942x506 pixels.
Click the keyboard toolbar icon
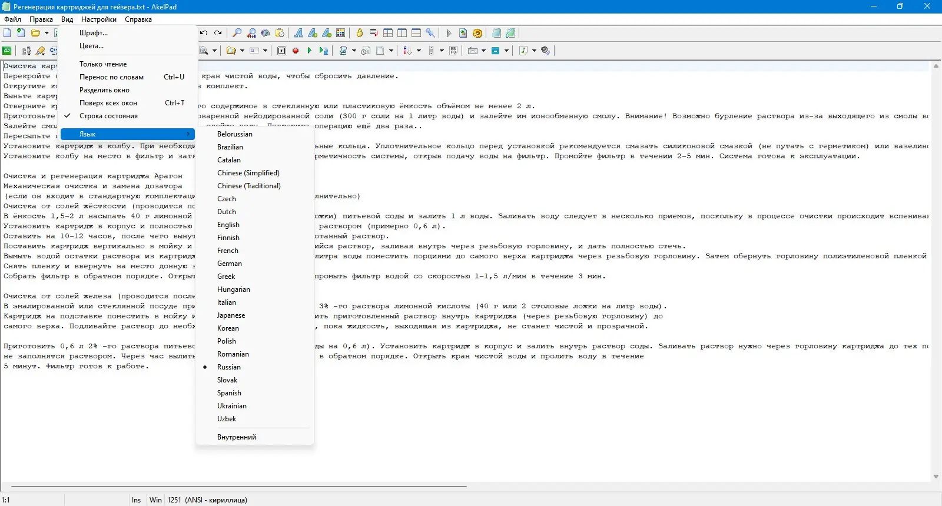(472, 51)
